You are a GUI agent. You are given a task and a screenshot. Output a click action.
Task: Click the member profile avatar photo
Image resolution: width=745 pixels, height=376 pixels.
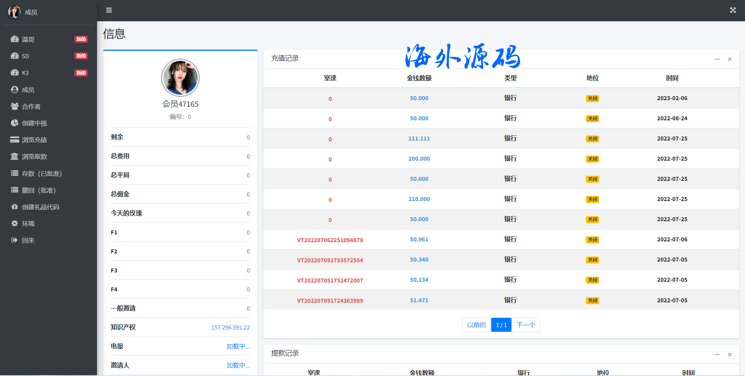(x=180, y=78)
